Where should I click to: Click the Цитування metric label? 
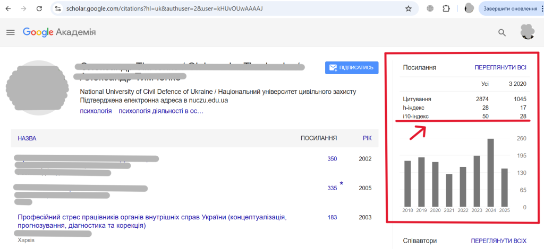[417, 99]
